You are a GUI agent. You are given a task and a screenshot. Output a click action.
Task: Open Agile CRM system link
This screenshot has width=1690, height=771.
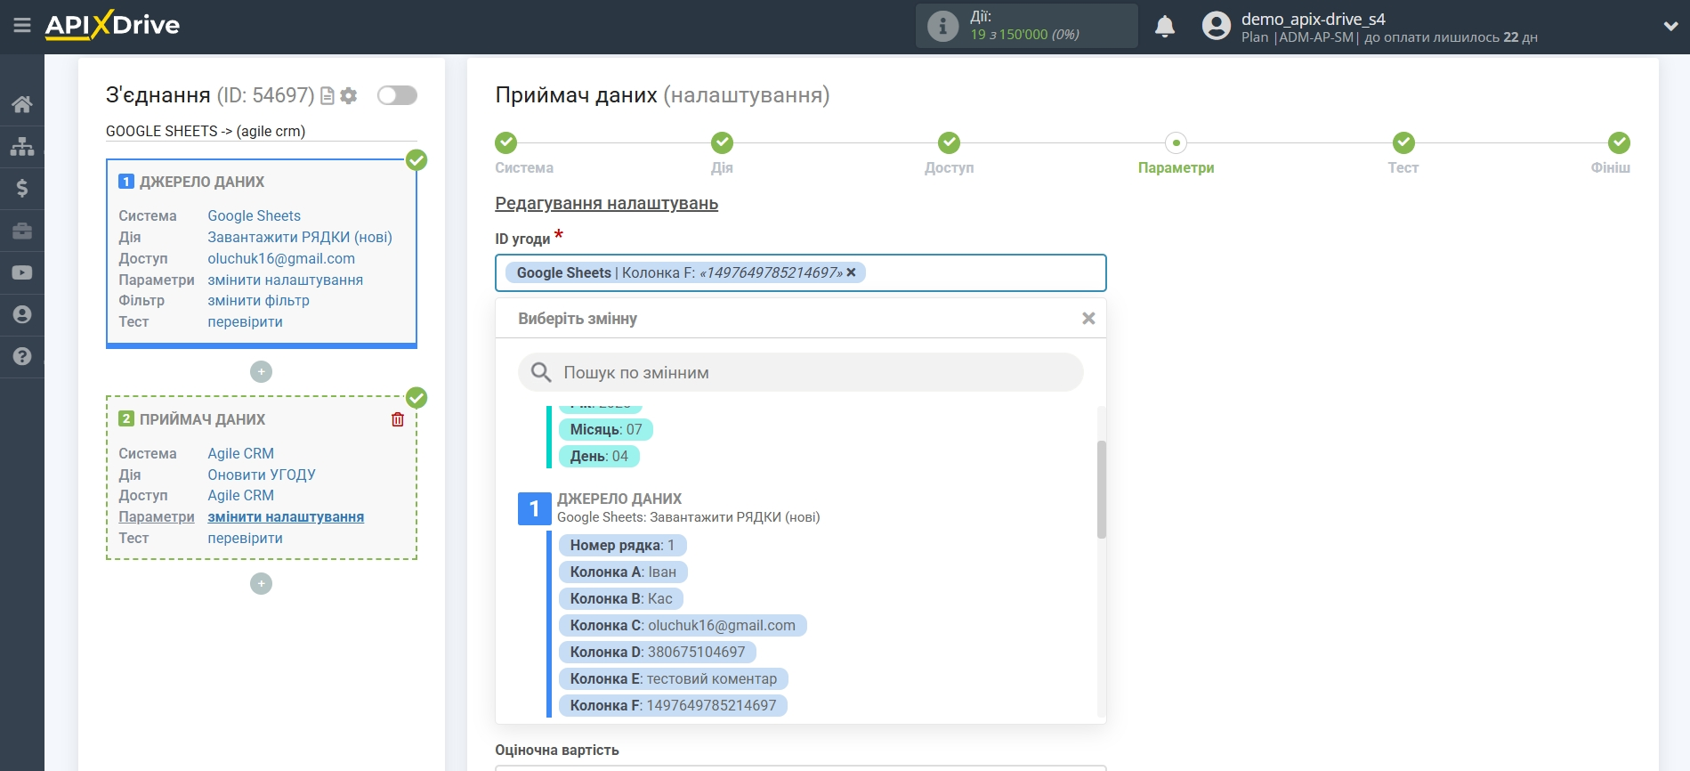[x=240, y=453]
